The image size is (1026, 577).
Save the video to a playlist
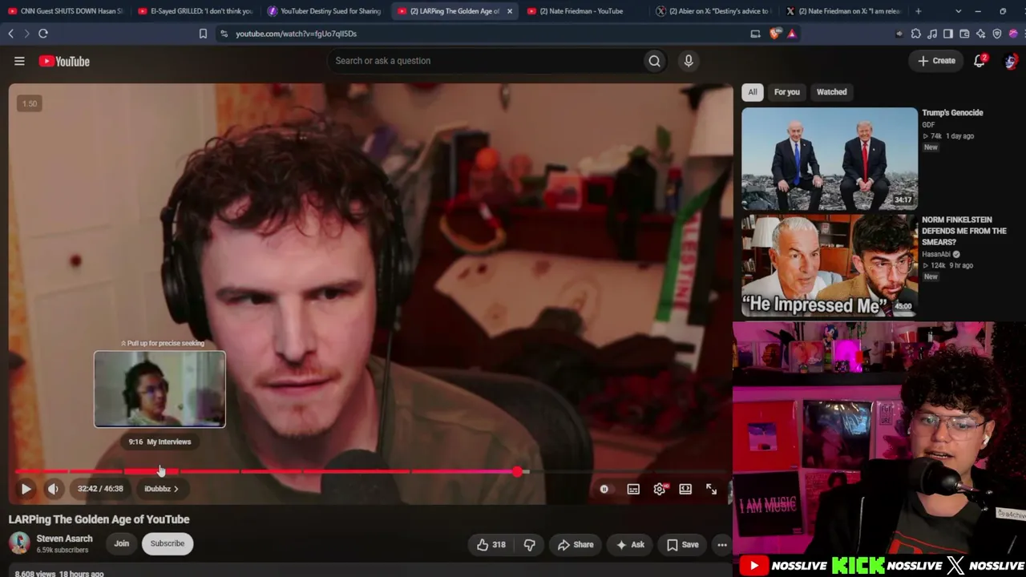[x=682, y=545]
